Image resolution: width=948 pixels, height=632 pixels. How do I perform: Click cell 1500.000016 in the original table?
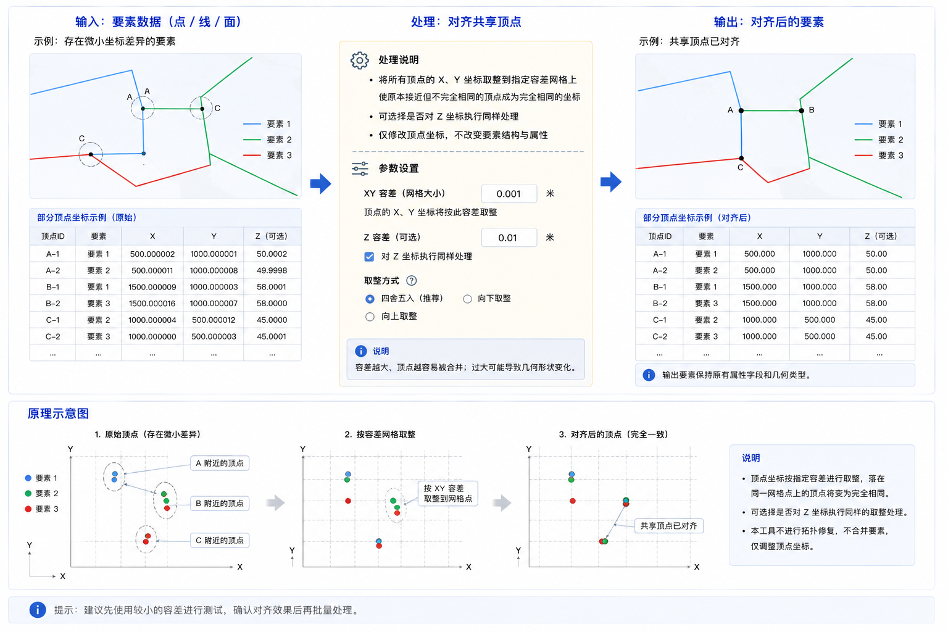click(x=152, y=304)
